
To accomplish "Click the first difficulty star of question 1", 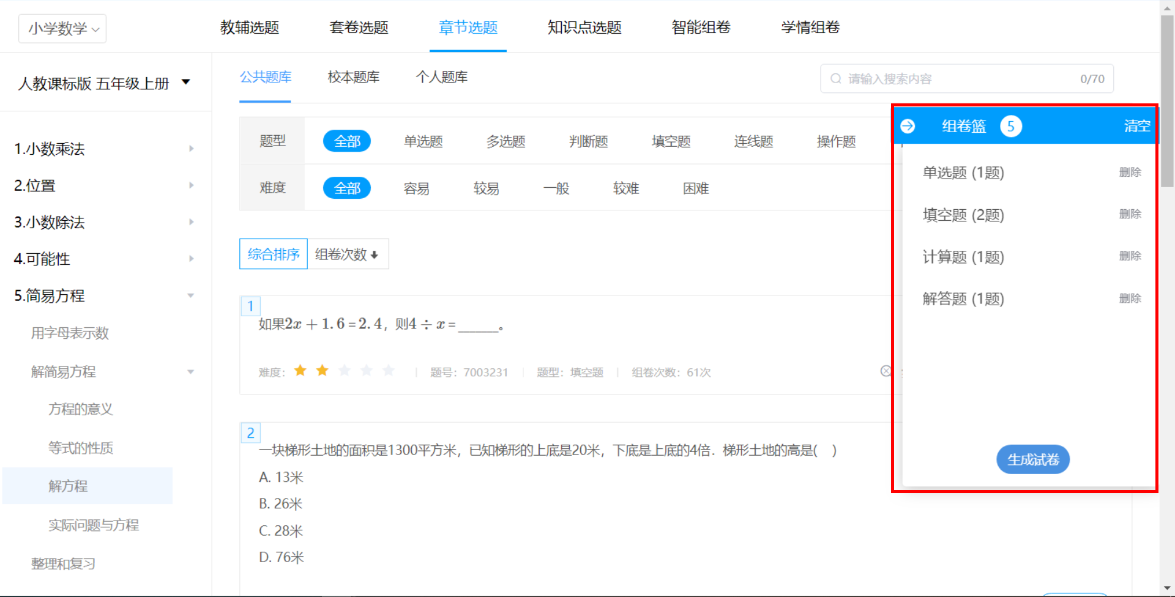I will click(300, 371).
